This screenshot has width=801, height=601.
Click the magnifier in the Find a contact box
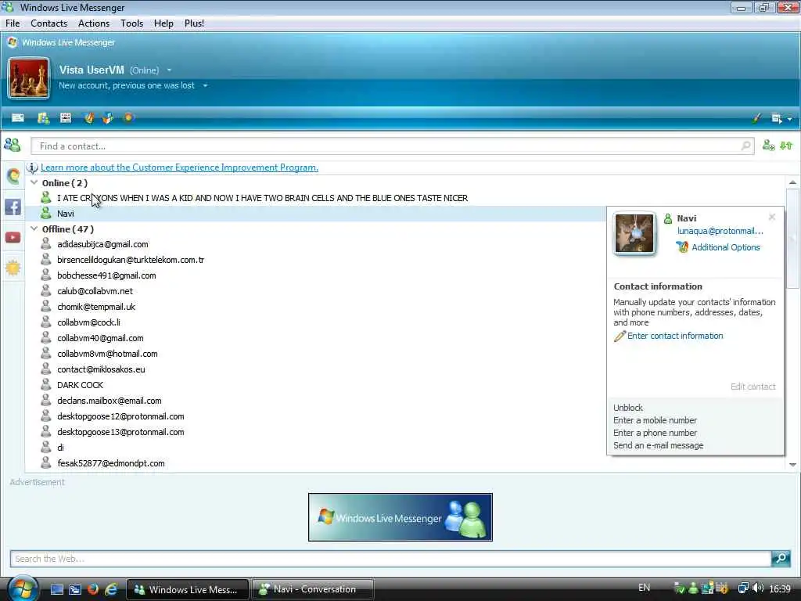coord(745,146)
